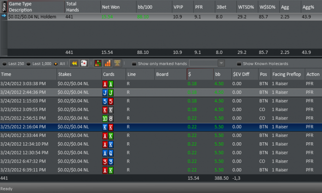Click the trophy icon in toolbar
This screenshot has width=322, height=193.
tap(117, 63)
